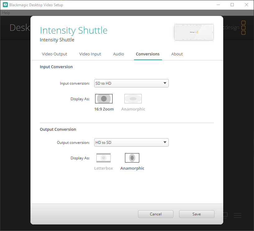254x231 pixels.
Task: Select the input Anamorphic display icon
Action: click(x=133, y=99)
